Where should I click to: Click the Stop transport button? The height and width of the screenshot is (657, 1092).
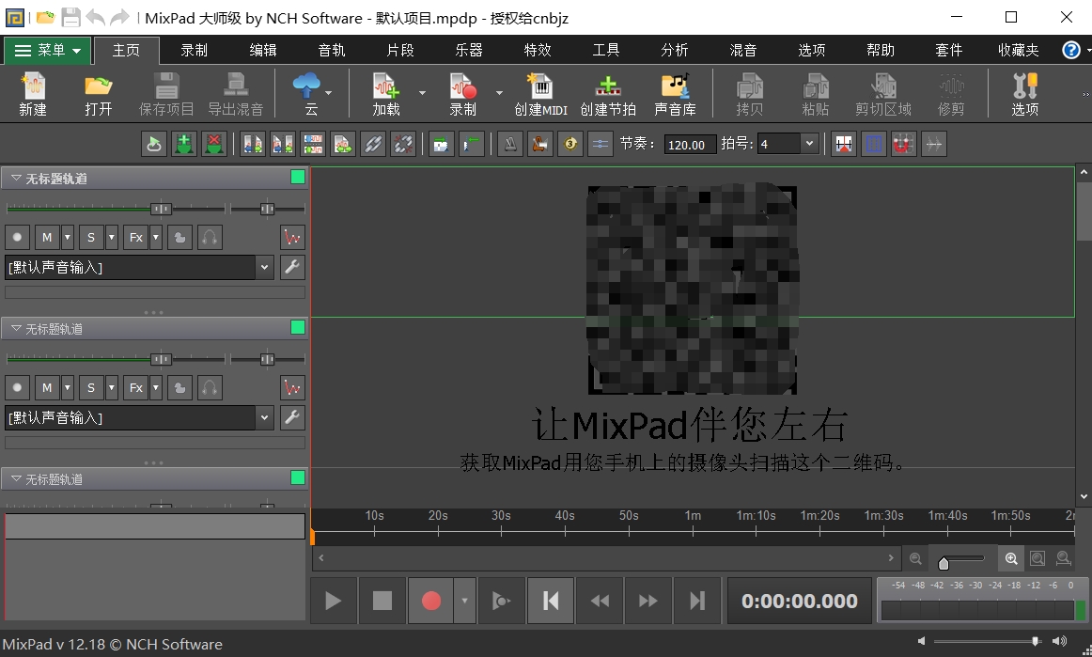pyautogui.click(x=382, y=601)
